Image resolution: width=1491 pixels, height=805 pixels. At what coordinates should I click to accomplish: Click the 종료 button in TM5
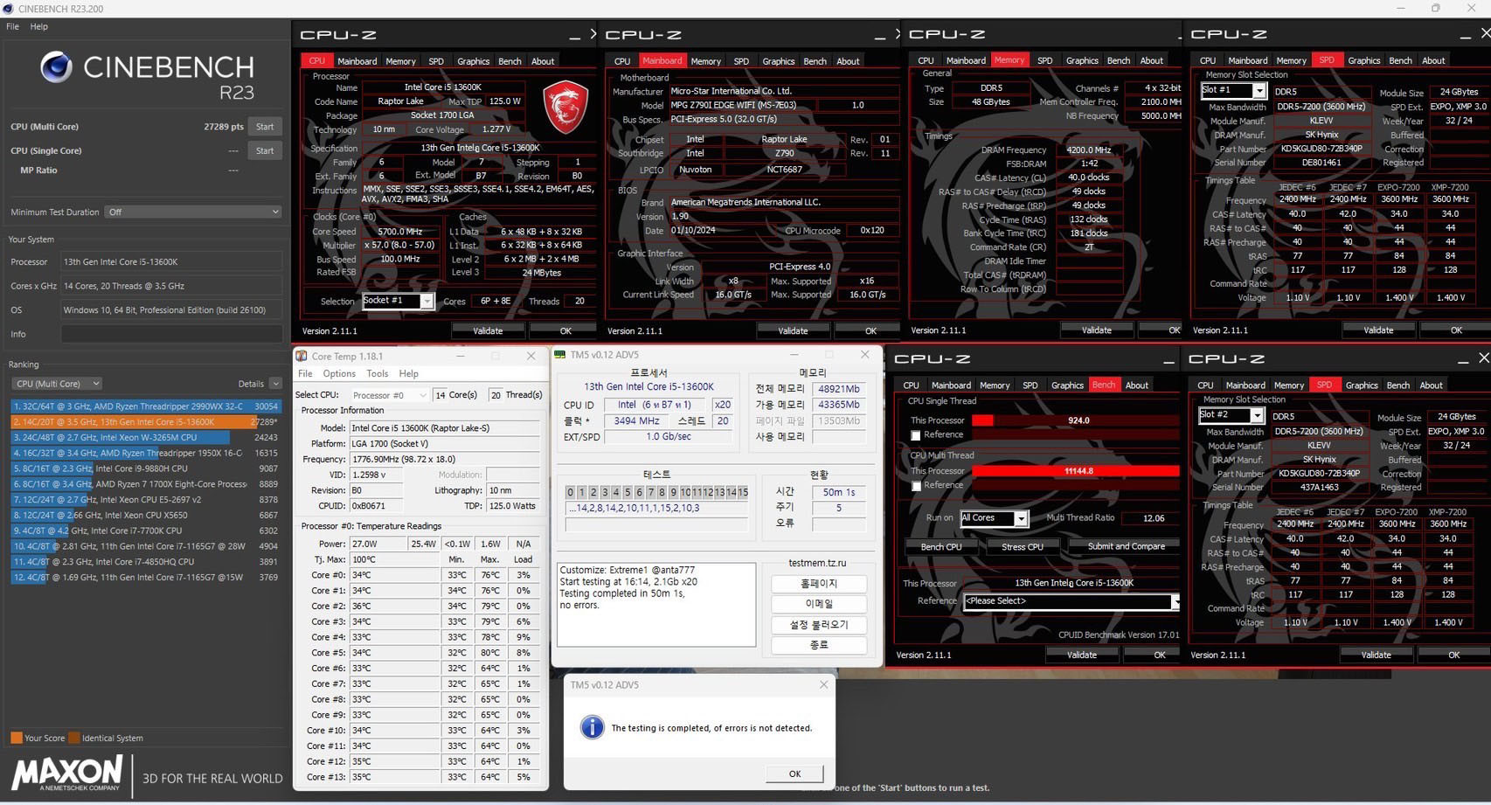click(819, 645)
